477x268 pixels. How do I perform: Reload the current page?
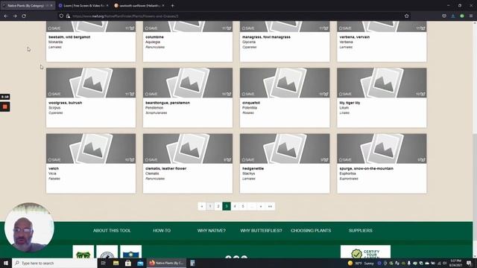click(24, 16)
